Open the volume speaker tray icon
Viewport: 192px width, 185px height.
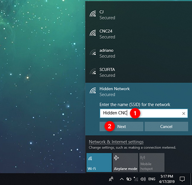[143, 179]
